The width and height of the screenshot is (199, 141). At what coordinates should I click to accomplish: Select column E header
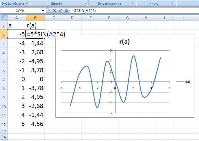coord(90,18)
